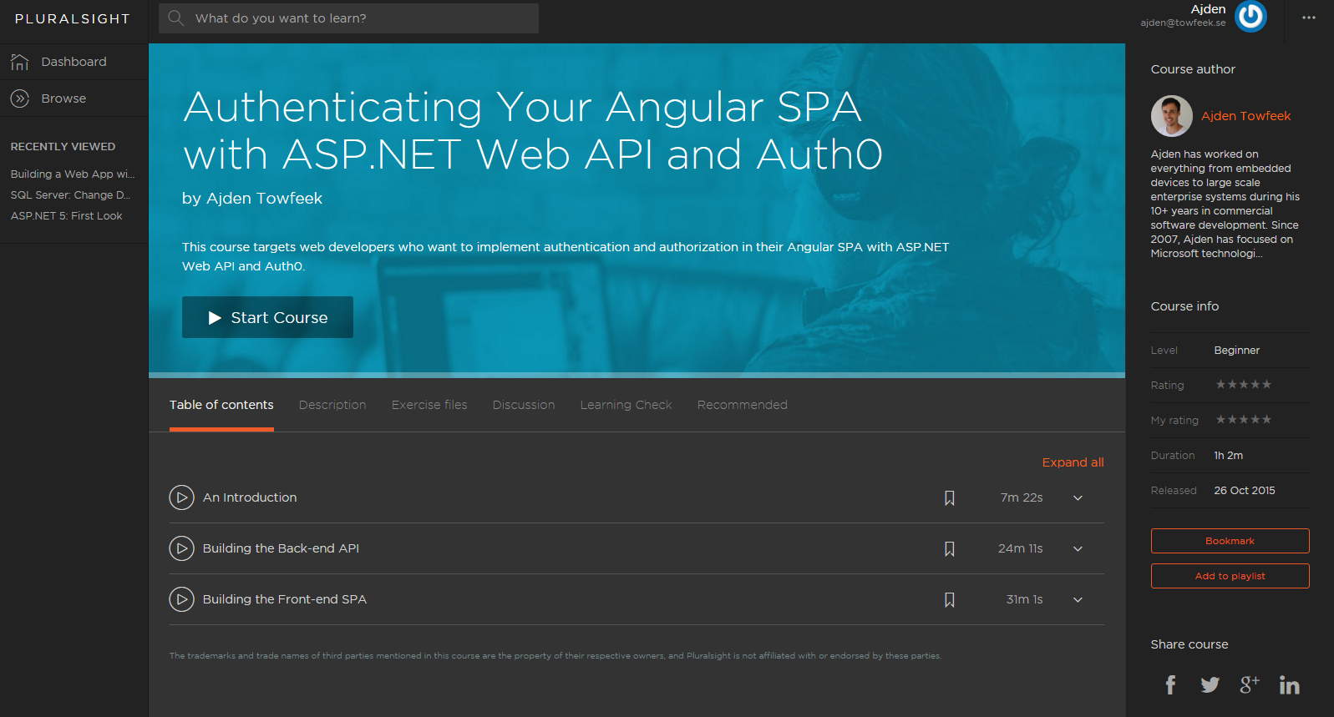1334x717 pixels.
Task: Bookmark the Building the Back-end API module
Action: [x=950, y=549]
